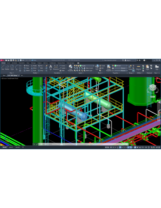Activate the Trim command
The width and height of the screenshot is (161, 208).
41,66
